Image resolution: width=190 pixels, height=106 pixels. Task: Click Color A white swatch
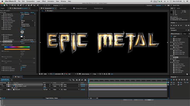tap(22, 36)
